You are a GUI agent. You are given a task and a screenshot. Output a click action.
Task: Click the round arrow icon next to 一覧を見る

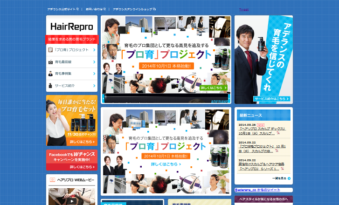tap(289, 178)
